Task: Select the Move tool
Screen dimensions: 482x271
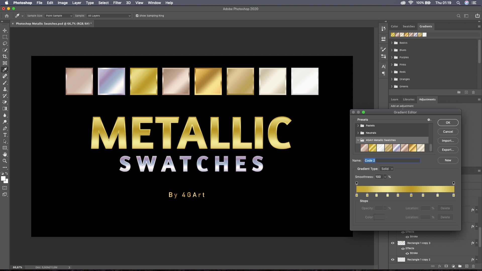Action: point(5,30)
